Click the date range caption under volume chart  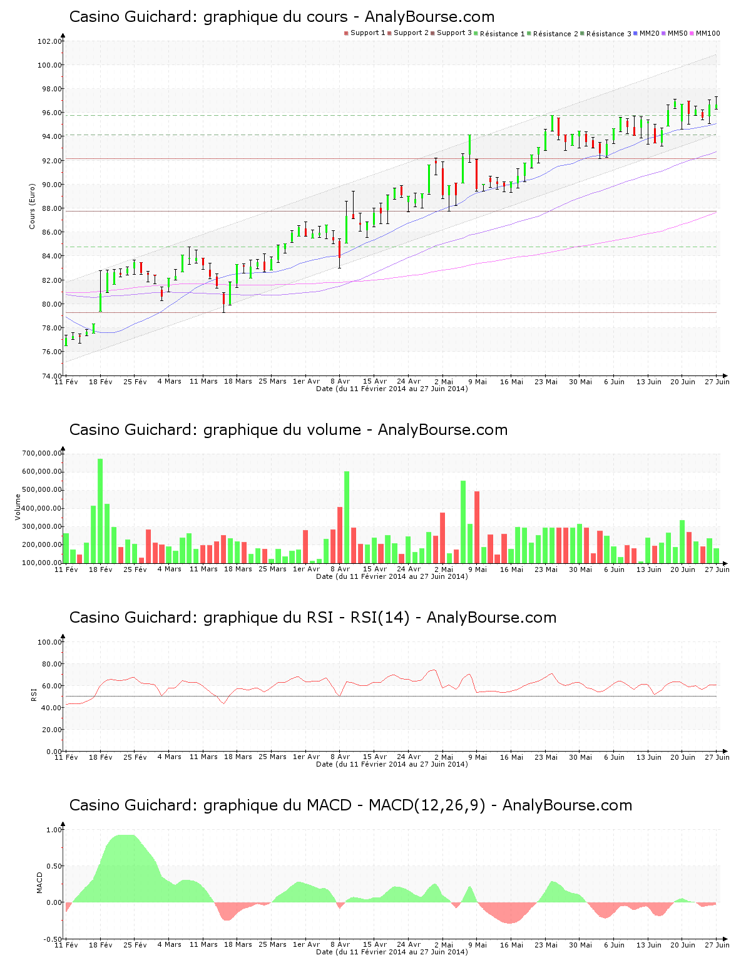pyautogui.click(x=392, y=576)
